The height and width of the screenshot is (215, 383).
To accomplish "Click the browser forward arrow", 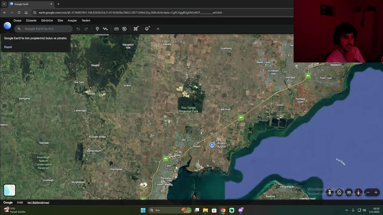I will click(x=12, y=13).
